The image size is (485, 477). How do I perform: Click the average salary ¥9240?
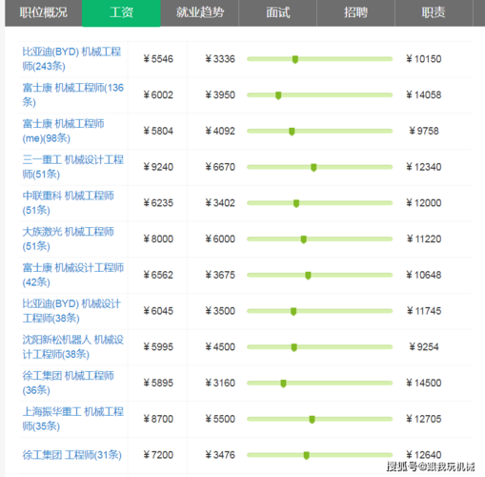point(158,167)
